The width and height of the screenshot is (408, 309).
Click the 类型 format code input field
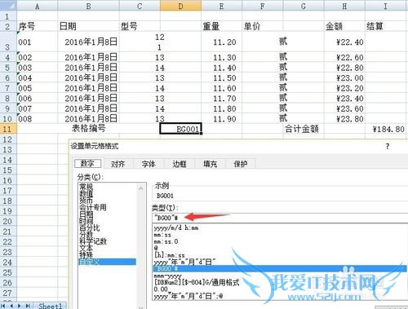tap(280, 218)
